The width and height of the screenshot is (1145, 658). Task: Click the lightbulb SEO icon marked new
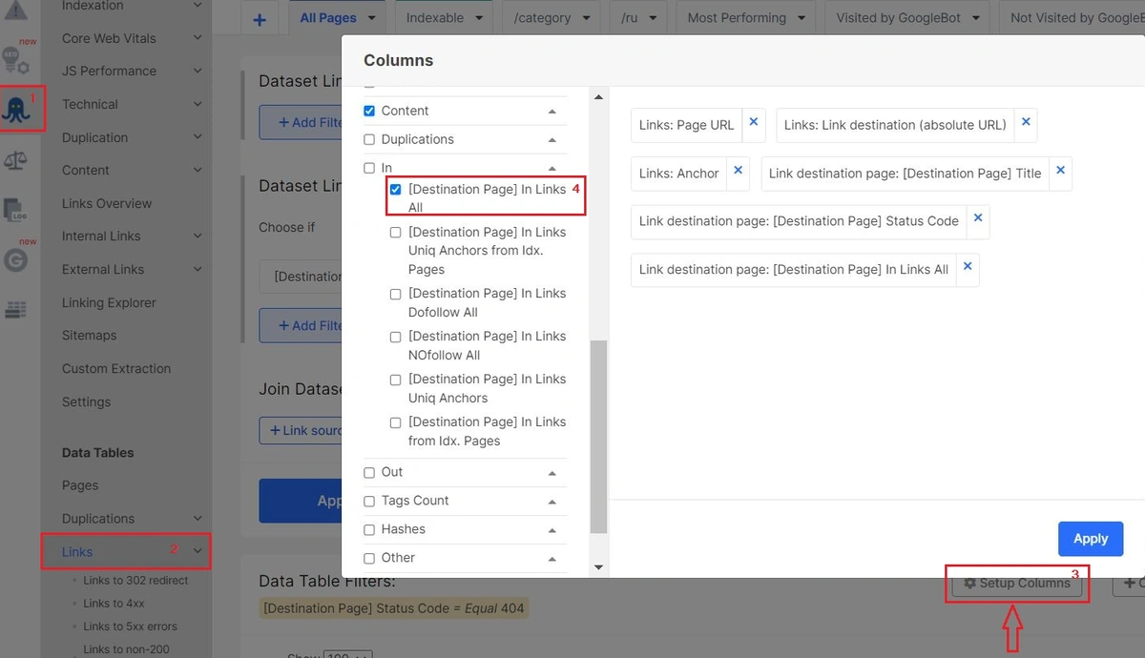(16, 61)
